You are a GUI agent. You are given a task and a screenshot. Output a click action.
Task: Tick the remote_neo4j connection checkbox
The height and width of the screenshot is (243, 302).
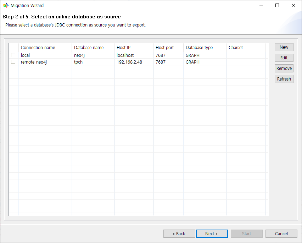tap(13, 62)
